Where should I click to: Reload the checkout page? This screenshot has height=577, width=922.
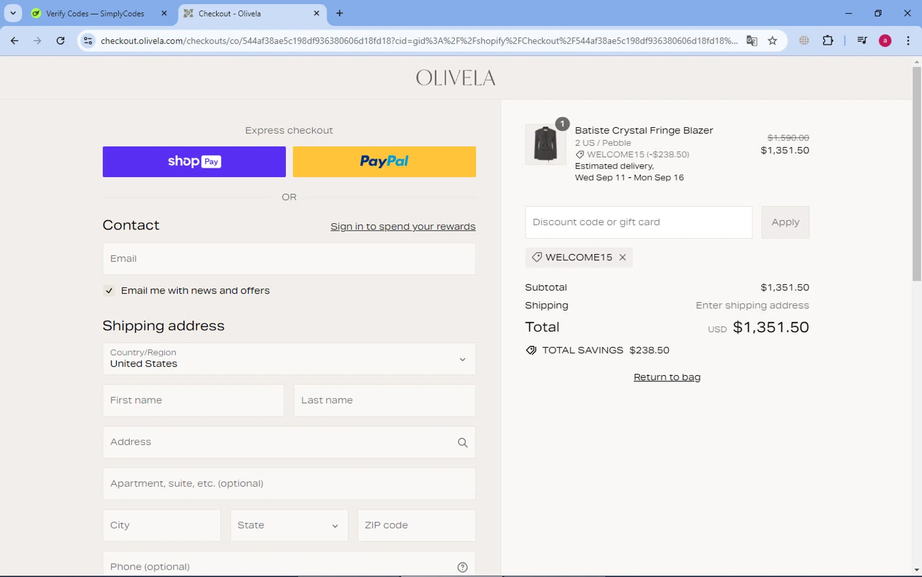click(x=60, y=41)
